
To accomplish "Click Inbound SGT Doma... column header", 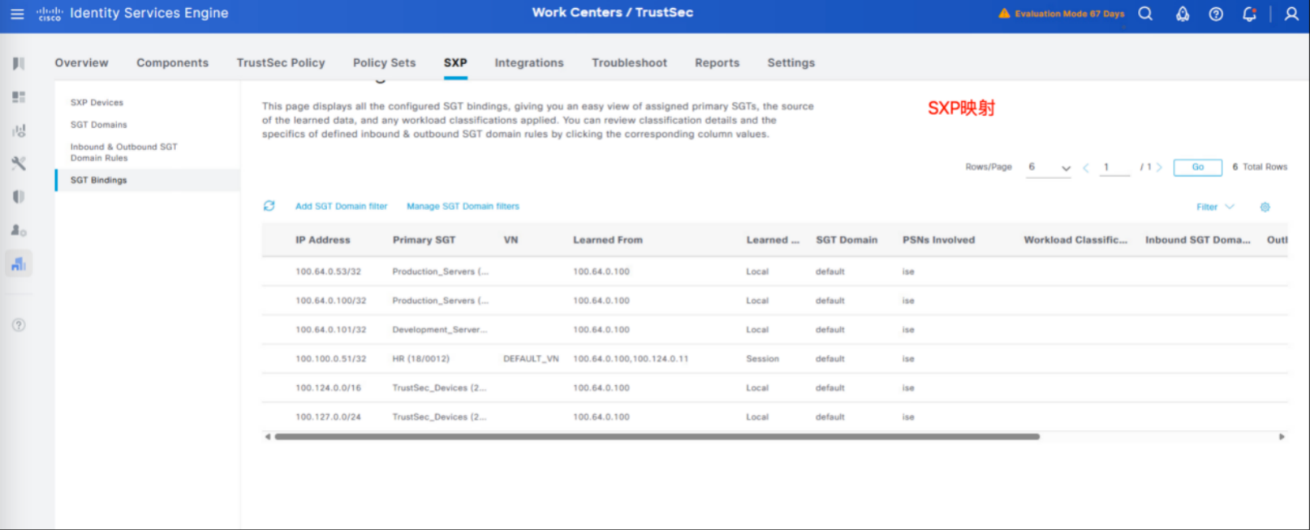I will pyautogui.click(x=1197, y=240).
